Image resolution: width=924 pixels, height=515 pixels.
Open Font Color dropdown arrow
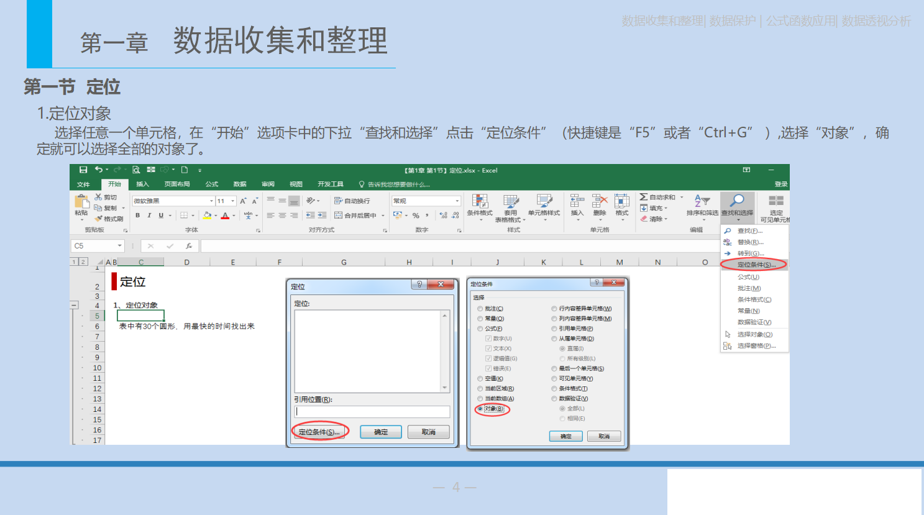pyautogui.click(x=234, y=216)
